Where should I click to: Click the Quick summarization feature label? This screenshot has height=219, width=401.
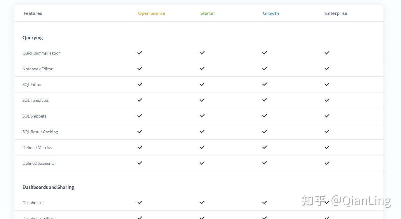point(41,53)
